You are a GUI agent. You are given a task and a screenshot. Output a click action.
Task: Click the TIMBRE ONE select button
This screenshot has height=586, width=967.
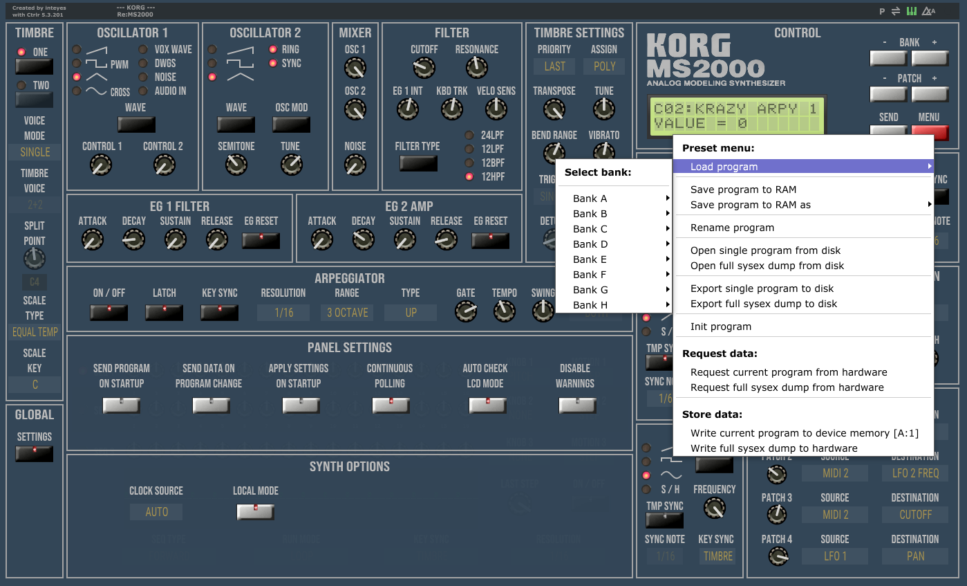click(x=34, y=66)
